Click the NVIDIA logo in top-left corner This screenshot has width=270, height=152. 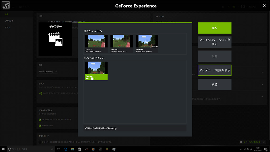click(5, 6)
